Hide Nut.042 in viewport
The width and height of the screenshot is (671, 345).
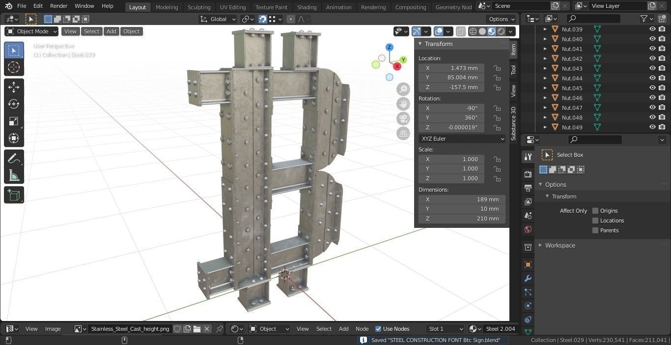click(652, 58)
